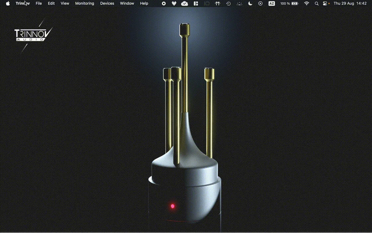
Task: Open the Trinnov application menu
Action: [x=23, y=3]
